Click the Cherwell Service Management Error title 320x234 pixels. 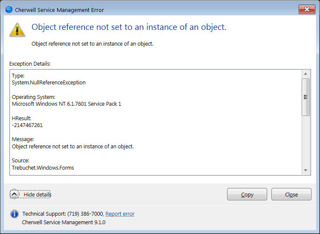(60, 10)
